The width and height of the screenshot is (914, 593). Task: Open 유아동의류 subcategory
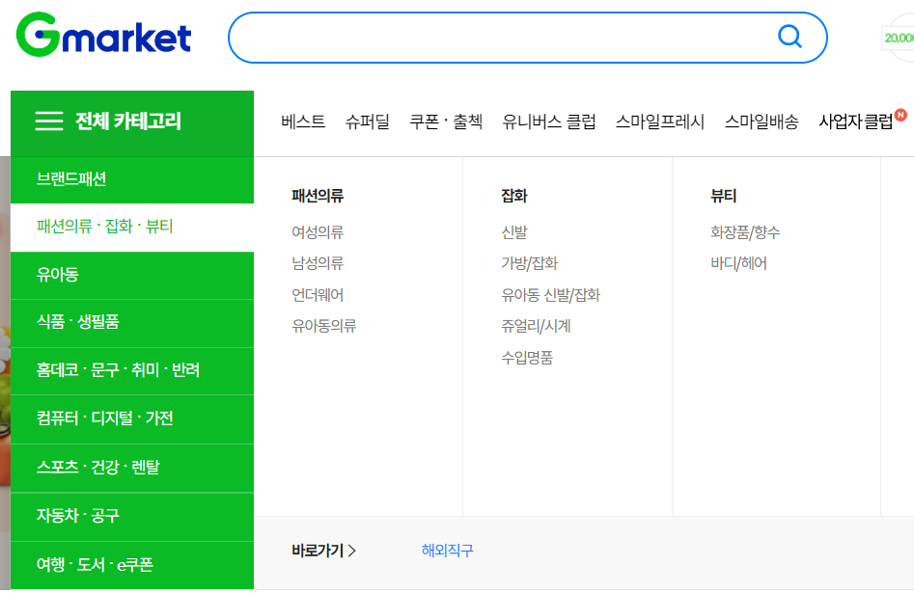click(324, 326)
